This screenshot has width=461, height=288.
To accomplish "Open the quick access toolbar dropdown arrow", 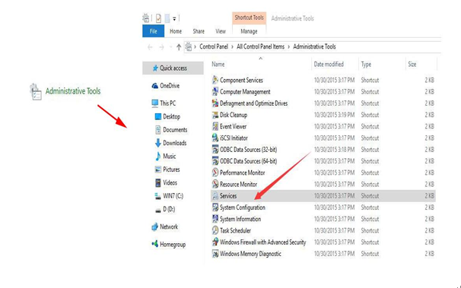I will (x=174, y=19).
